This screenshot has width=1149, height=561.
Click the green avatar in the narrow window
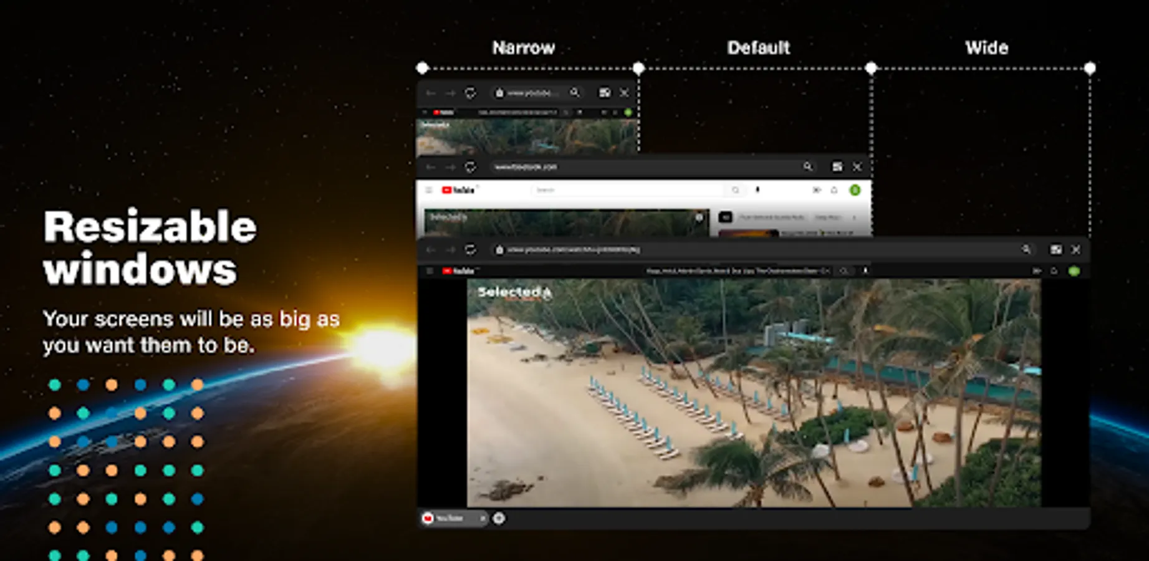coord(628,112)
